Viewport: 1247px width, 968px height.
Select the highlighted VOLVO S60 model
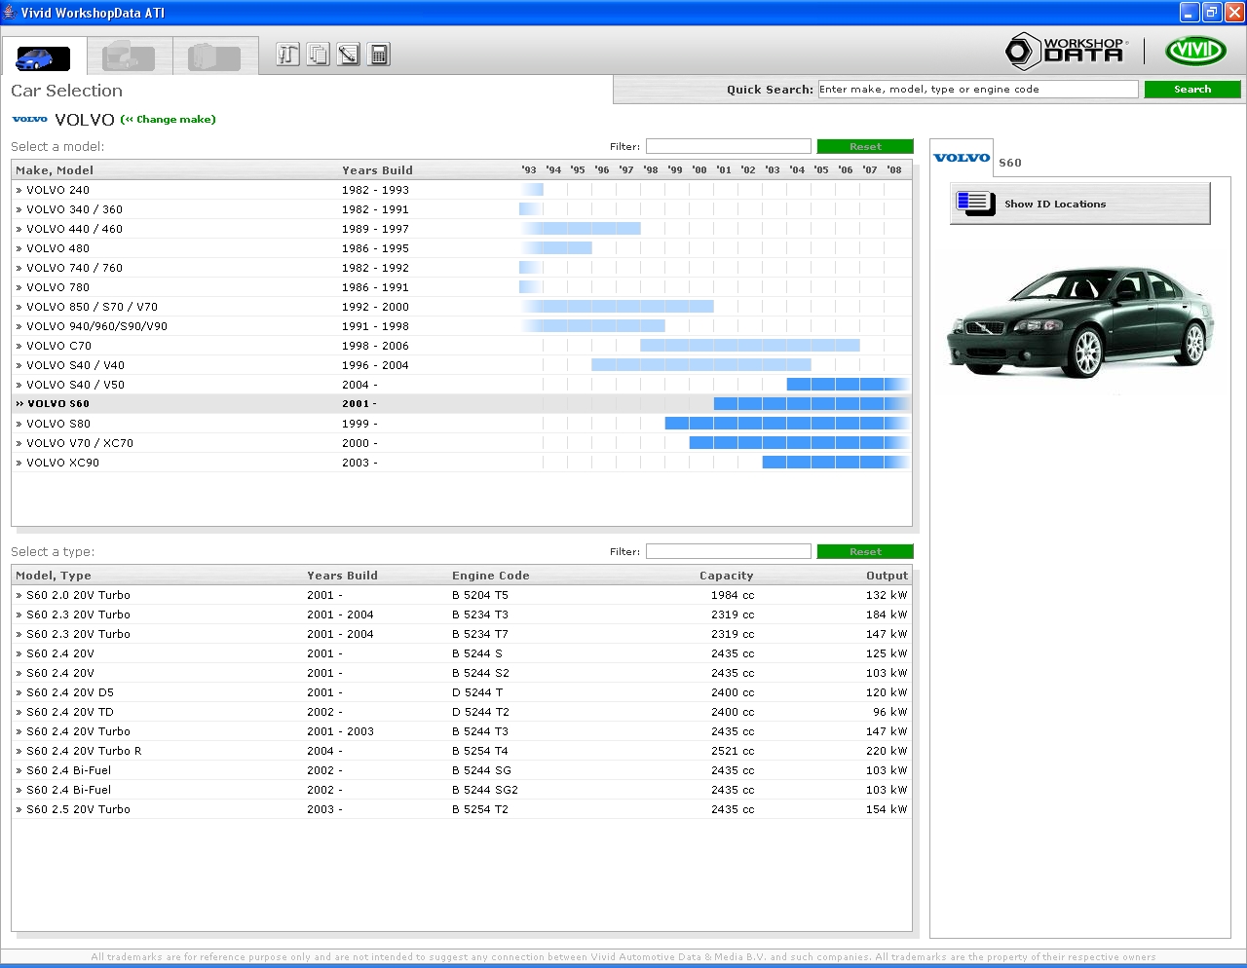click(x=462, y=404)
